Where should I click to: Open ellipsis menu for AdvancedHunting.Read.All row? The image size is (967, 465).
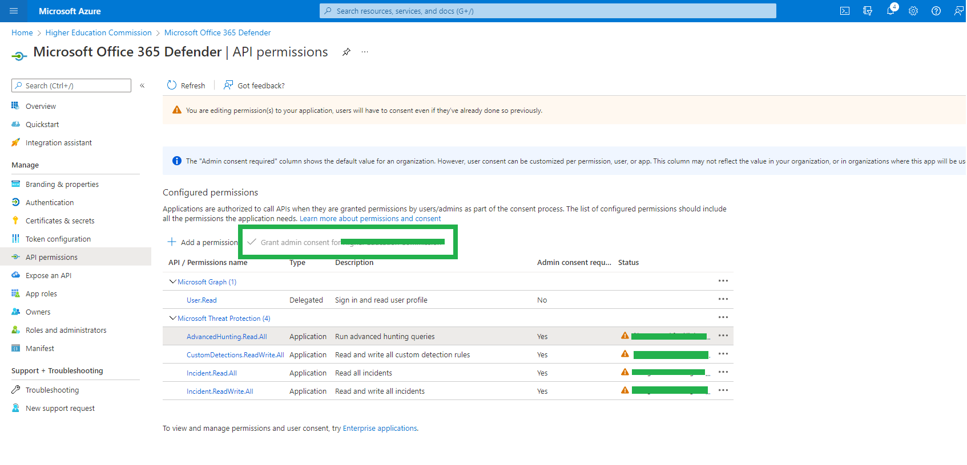(x=723, y=336)
